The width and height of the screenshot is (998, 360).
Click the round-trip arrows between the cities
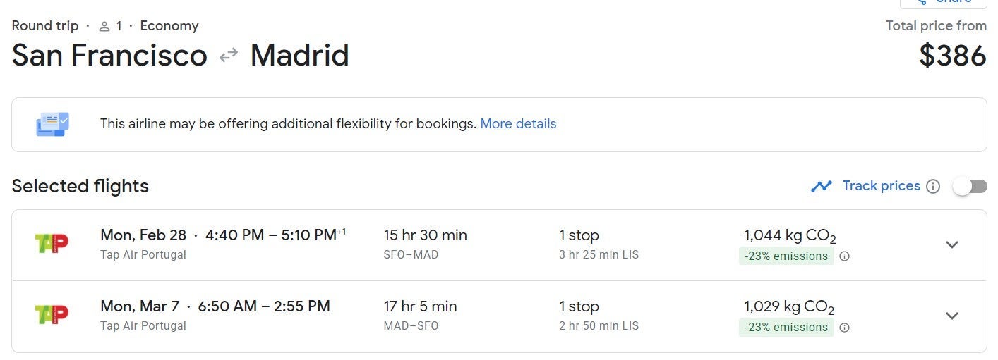pyautogui.click(x=229, y=55)
